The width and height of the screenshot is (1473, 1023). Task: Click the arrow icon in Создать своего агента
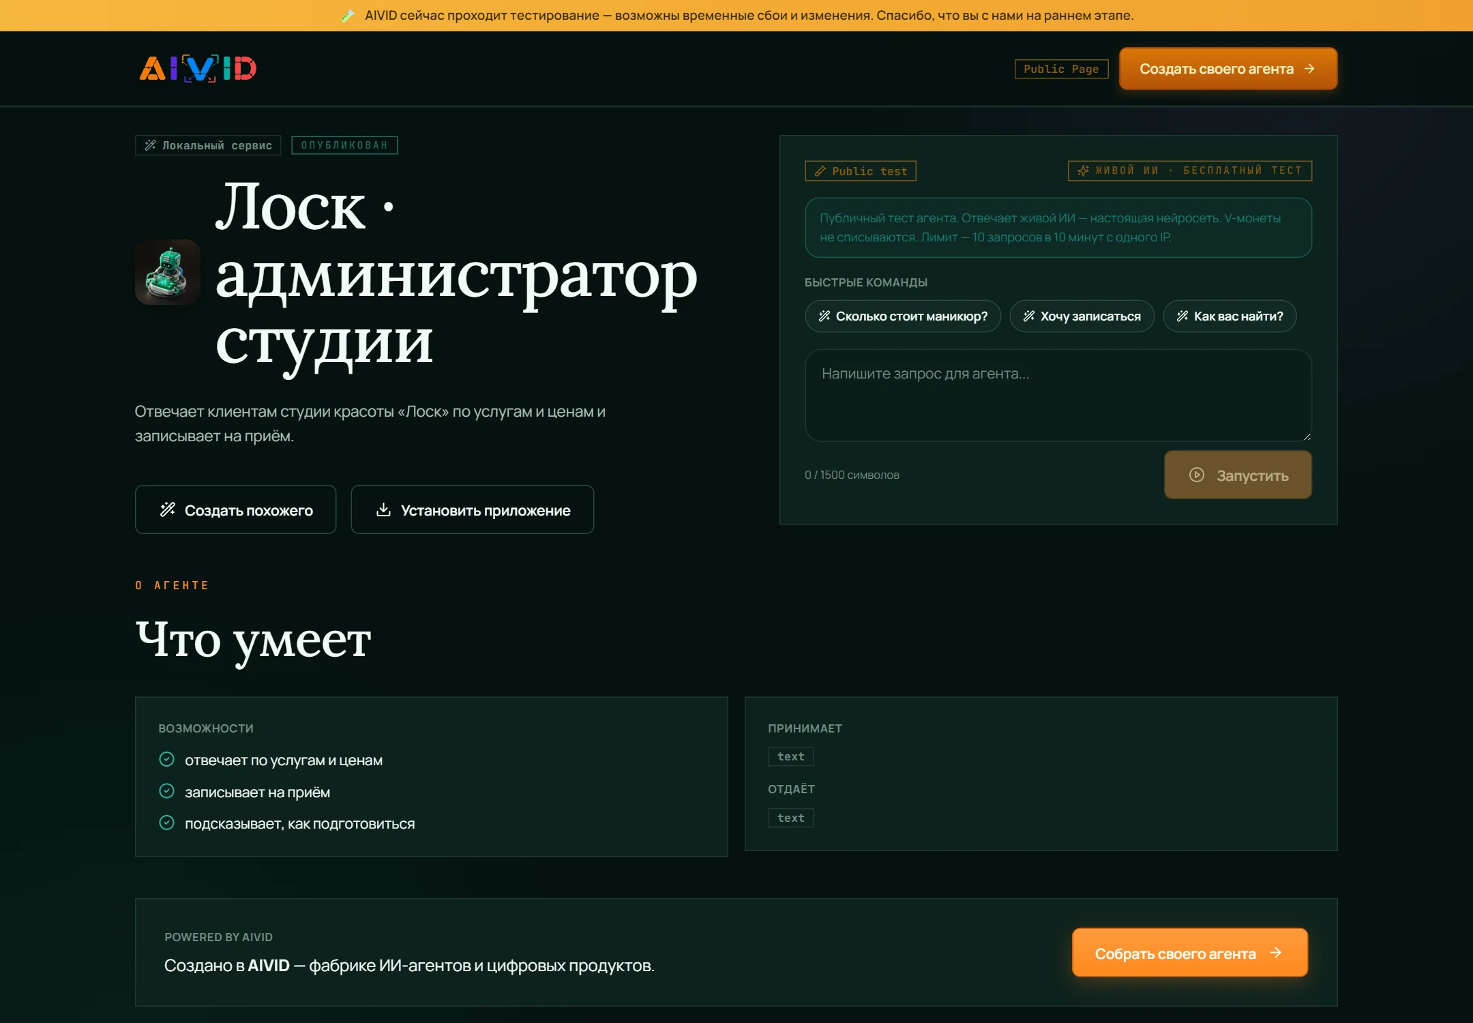point(1309,69)
